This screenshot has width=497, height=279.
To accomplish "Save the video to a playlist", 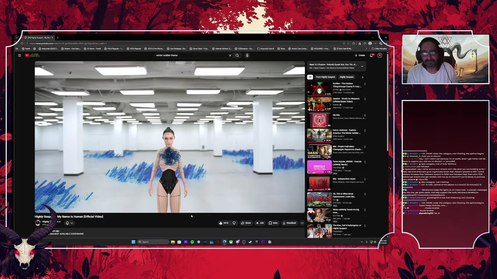I will click(273, 223).
